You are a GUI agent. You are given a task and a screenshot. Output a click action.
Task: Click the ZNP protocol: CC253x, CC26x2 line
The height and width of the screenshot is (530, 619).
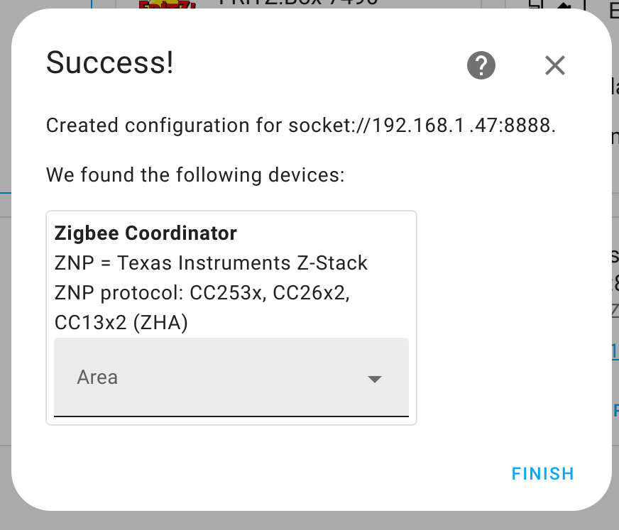[x=202, y=293]
